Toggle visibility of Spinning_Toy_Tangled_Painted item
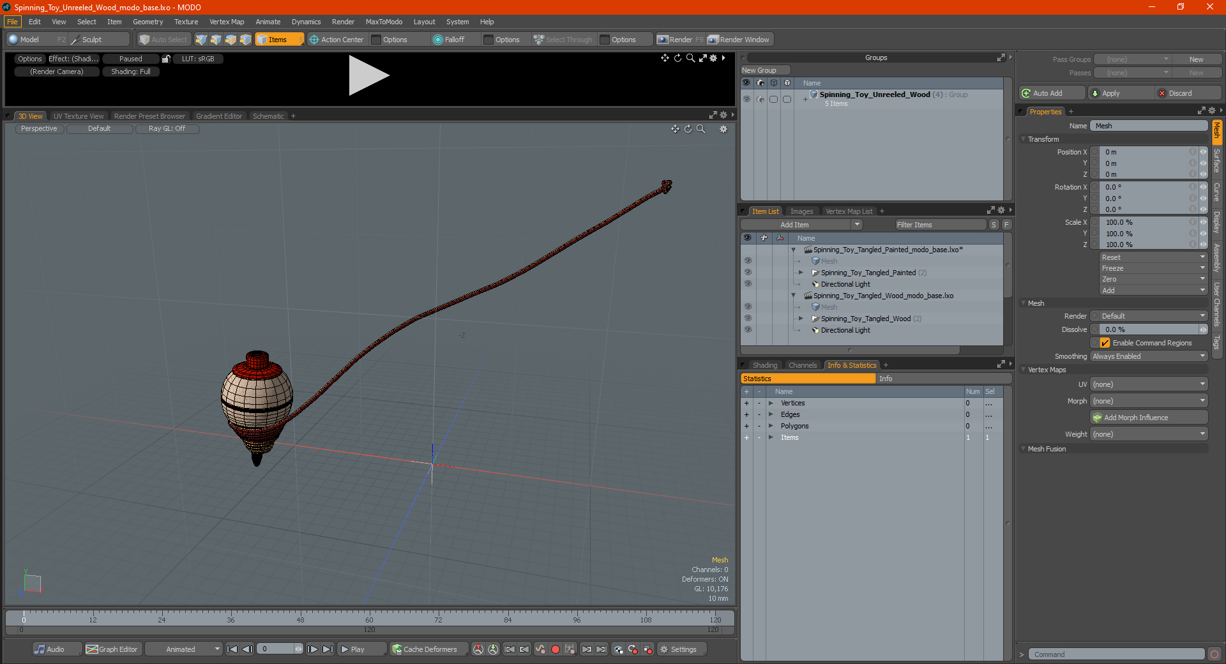 pyautogui.click(x=748, y=273)
